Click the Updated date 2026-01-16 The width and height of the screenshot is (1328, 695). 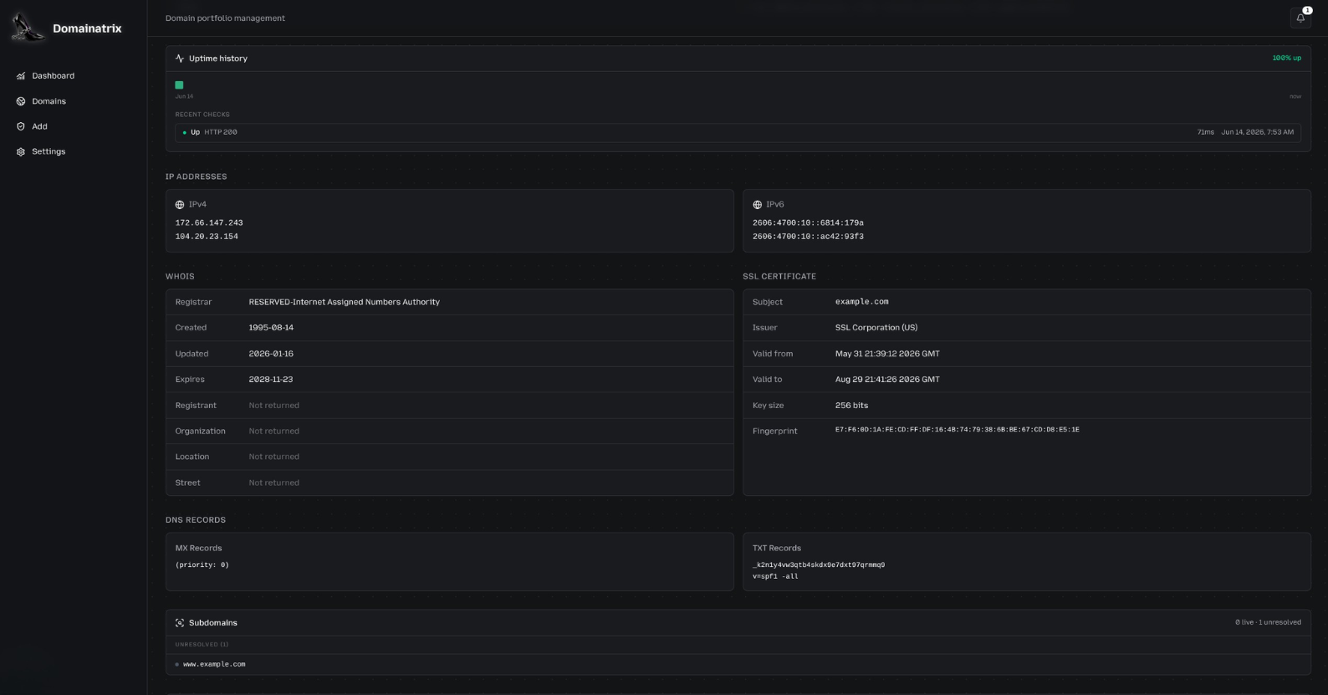[x=271, y=354]
